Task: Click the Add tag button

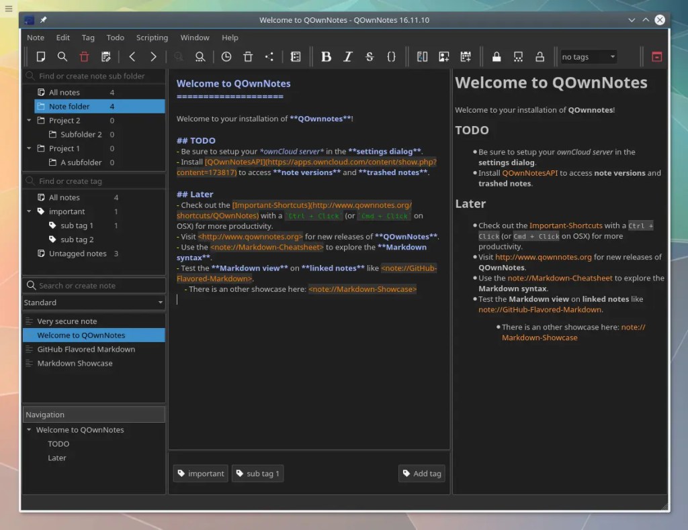Action: click(x=421, y=474)
